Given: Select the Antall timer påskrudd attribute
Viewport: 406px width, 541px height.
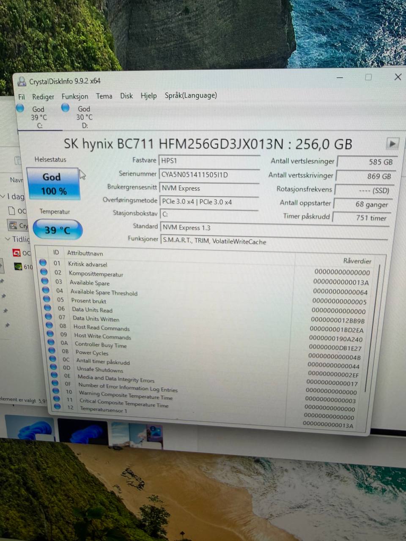Looking at the screenshot, I should [x=103, y=361].
